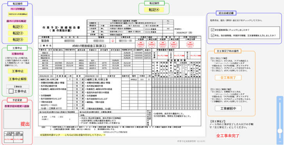Click the red 全工事未完了 status button
Viewport: 284px width, 145px height.
(x=228, y=136)
